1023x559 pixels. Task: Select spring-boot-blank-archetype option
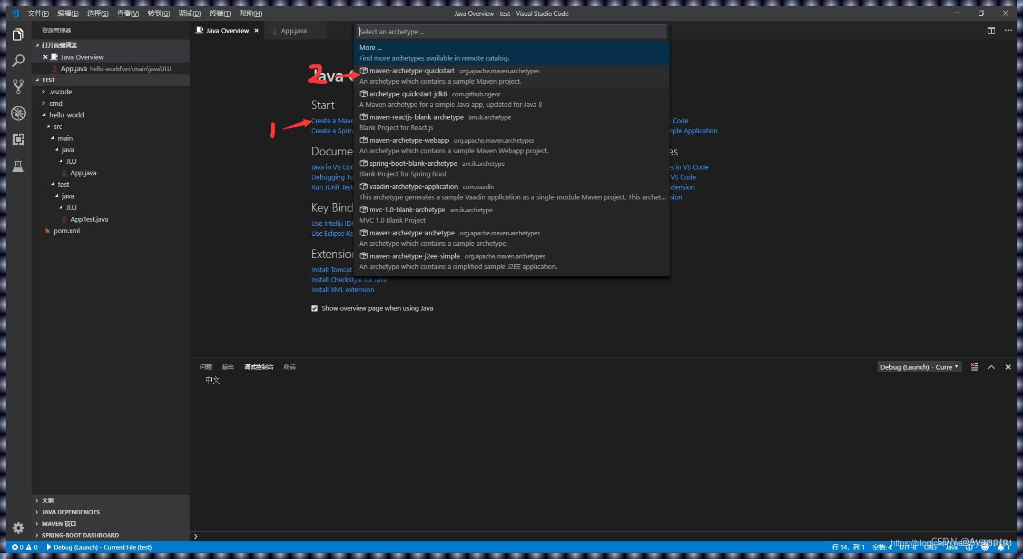click(x=511, y=168)
